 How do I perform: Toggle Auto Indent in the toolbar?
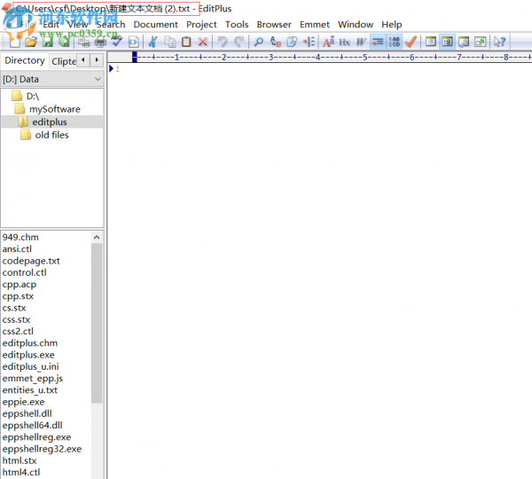point(378,42)
